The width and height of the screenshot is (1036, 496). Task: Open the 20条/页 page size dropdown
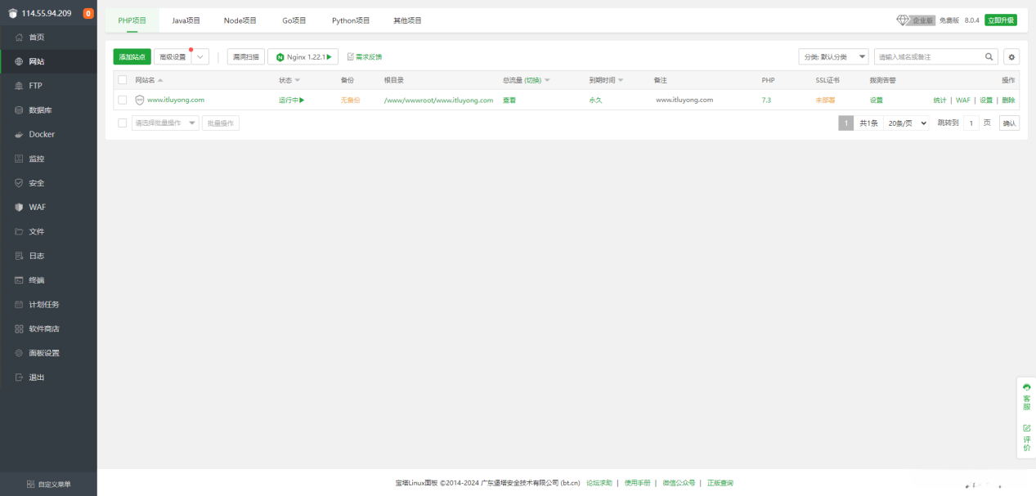[x=906, y=123]
